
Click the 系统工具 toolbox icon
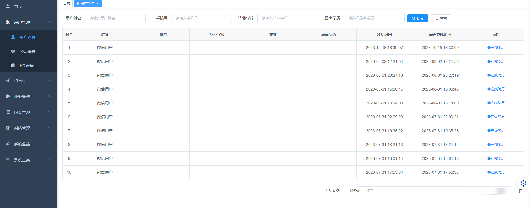pyautogui.click(x=8, y=160)
